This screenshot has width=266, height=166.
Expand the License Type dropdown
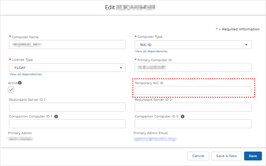coord(67,68)
